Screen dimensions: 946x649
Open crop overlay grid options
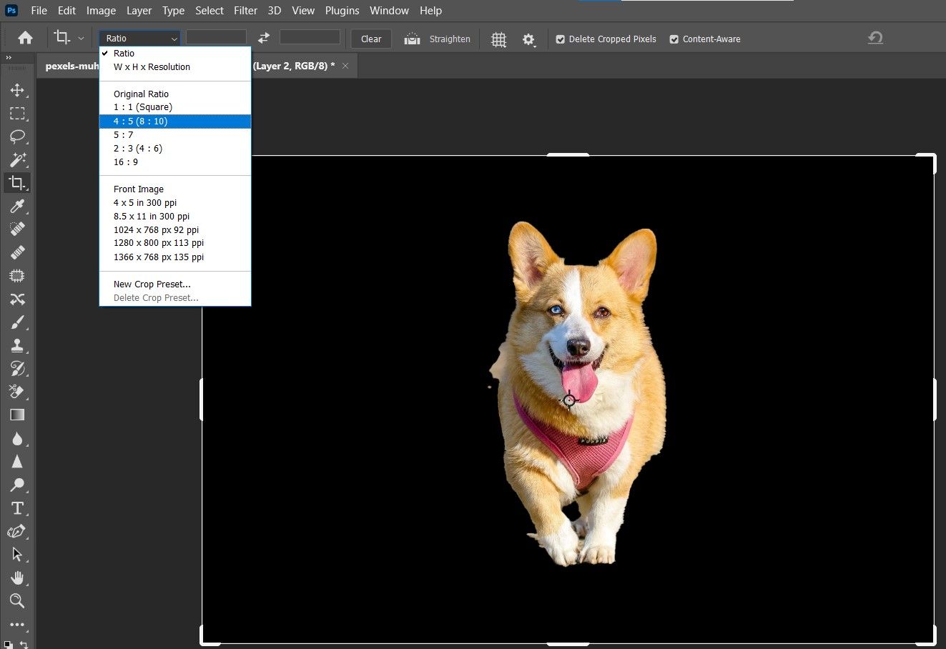pos(498,39)
